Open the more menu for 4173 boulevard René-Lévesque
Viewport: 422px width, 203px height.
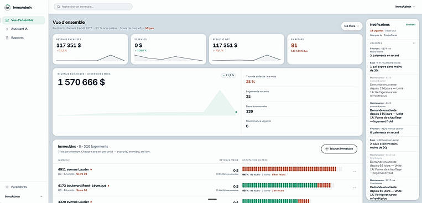pos(354,188)
